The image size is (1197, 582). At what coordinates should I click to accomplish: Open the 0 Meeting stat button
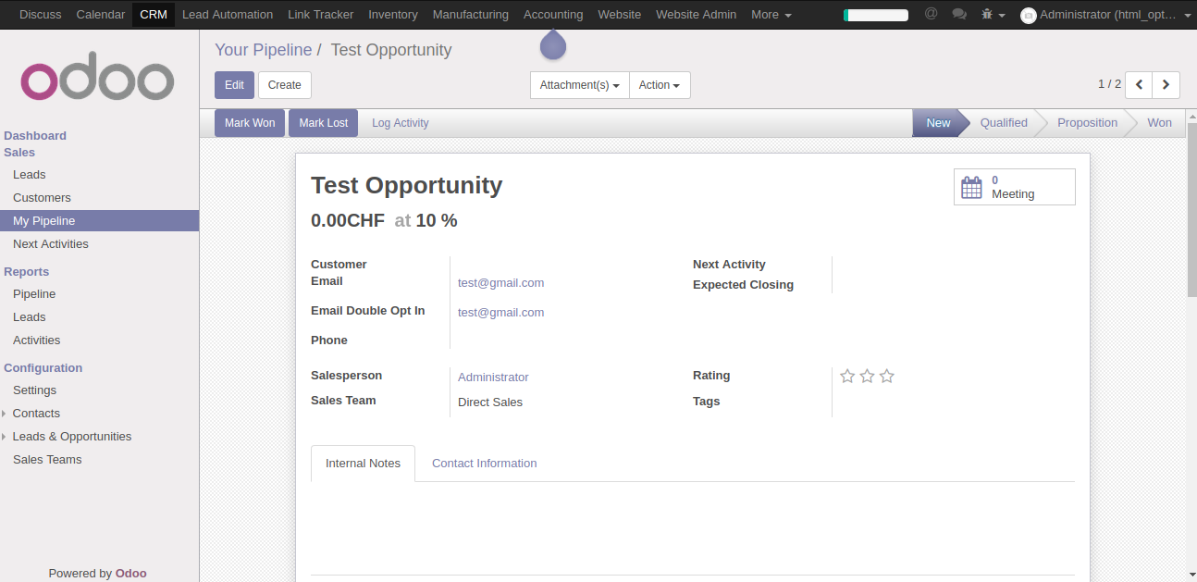[x=1015, y=187]
